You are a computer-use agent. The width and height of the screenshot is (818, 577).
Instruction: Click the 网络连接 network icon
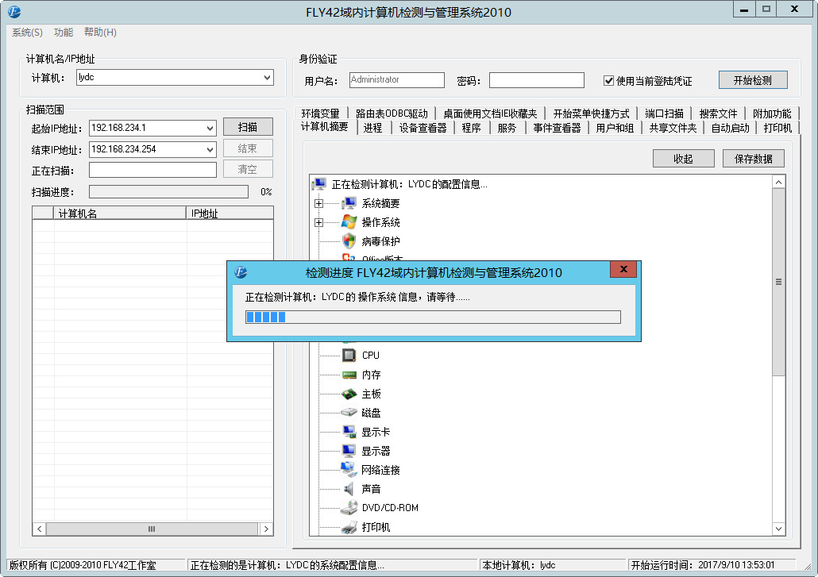point(349,470)
